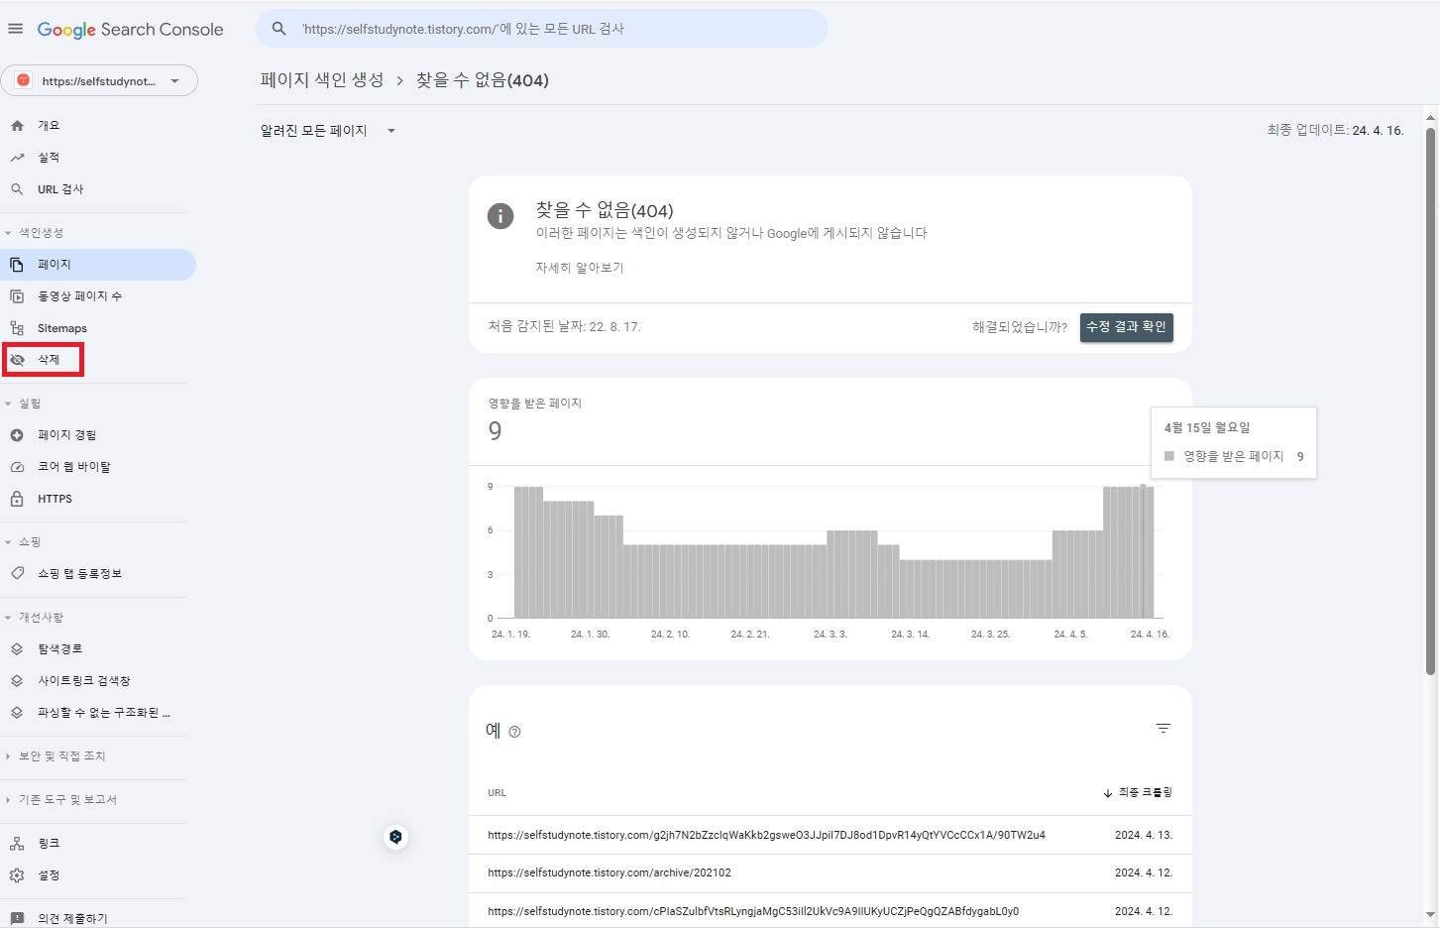Image resolution: width=1440 pixels, height=928 pixels.
Task: Open the 알려진 모든 페이지 dropdown
Action: coord(327,130)
